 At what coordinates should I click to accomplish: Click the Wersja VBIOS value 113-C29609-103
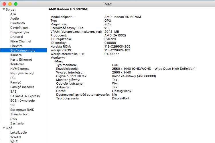coord(117,50)
